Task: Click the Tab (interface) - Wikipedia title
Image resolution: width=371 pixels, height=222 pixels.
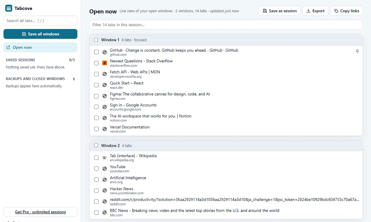Action: (x=133, y=156)
